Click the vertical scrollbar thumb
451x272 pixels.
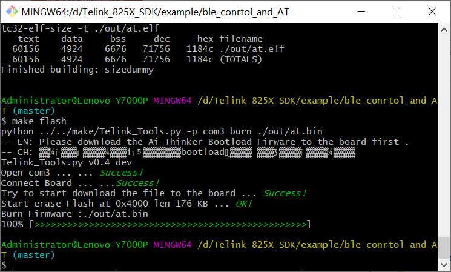(x=444, y=248)
